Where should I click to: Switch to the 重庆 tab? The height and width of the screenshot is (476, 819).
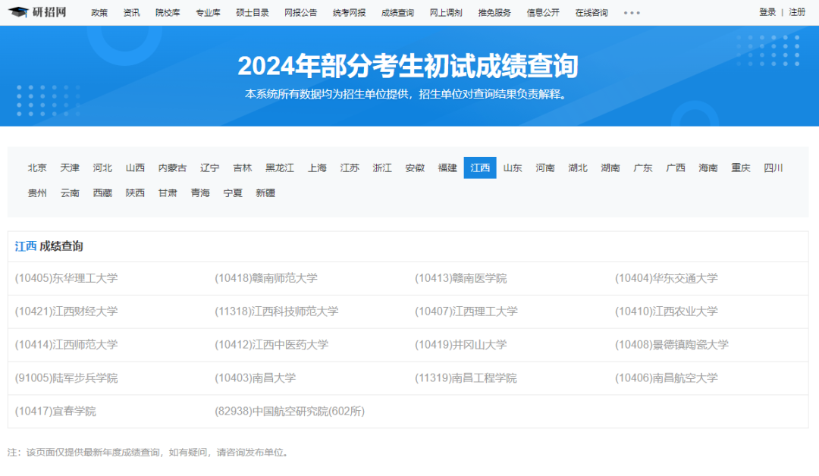[741, 168]
